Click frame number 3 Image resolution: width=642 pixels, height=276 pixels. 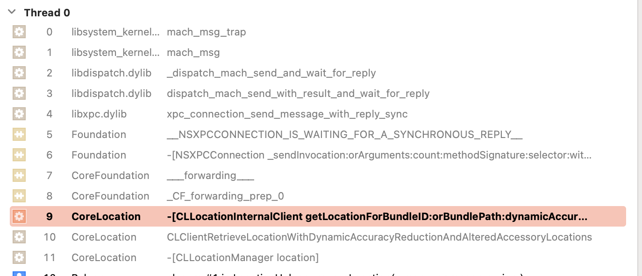[x=50, y=94]
